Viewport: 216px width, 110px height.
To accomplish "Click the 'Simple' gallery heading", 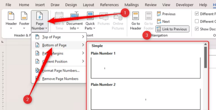I will pos(97,46).
